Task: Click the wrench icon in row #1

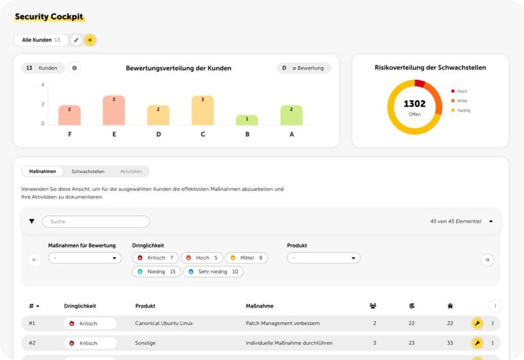Action: (x=477, y=323)
